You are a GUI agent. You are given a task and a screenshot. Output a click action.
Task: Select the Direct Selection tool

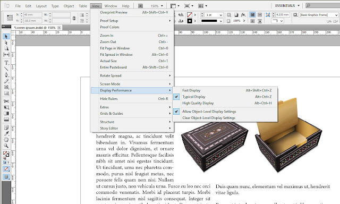[x=6, y=42]
